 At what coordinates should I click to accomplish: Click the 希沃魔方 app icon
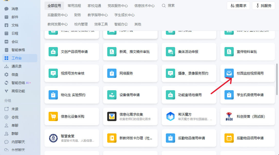[170, 116]
